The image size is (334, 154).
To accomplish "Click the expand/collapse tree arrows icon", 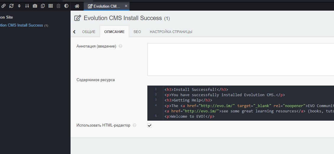I will pos(19,6).
